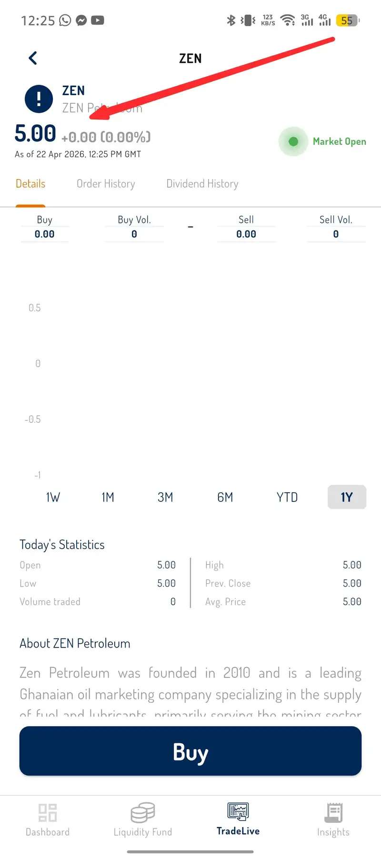Select the 1W chart range
The height and width of the screenshot is (859, 381).
pos(53,497)
